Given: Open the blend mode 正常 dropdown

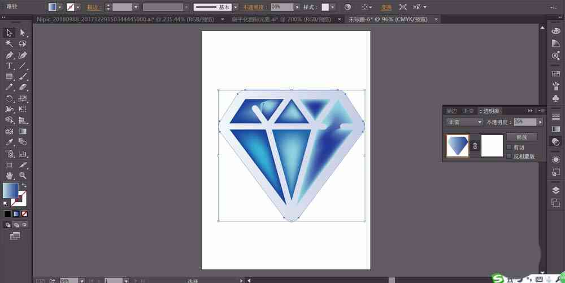Looking at the screenshot, I should click(464, 123).
